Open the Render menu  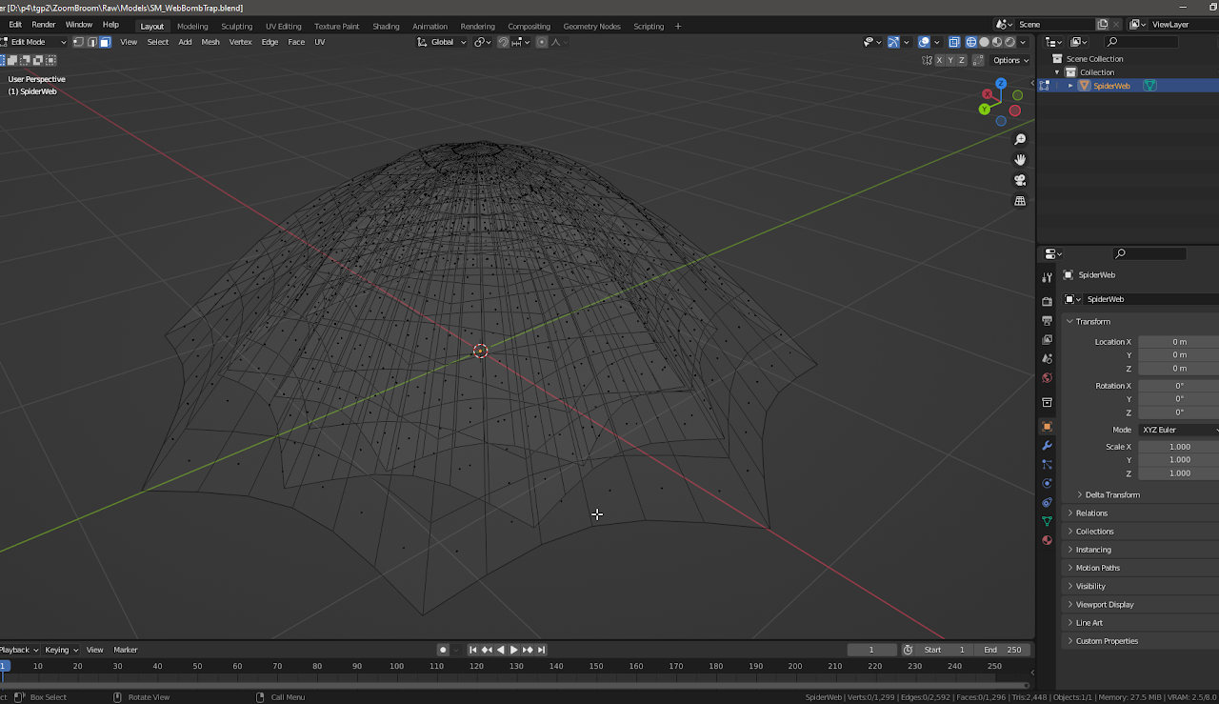[x=44, y=25]
